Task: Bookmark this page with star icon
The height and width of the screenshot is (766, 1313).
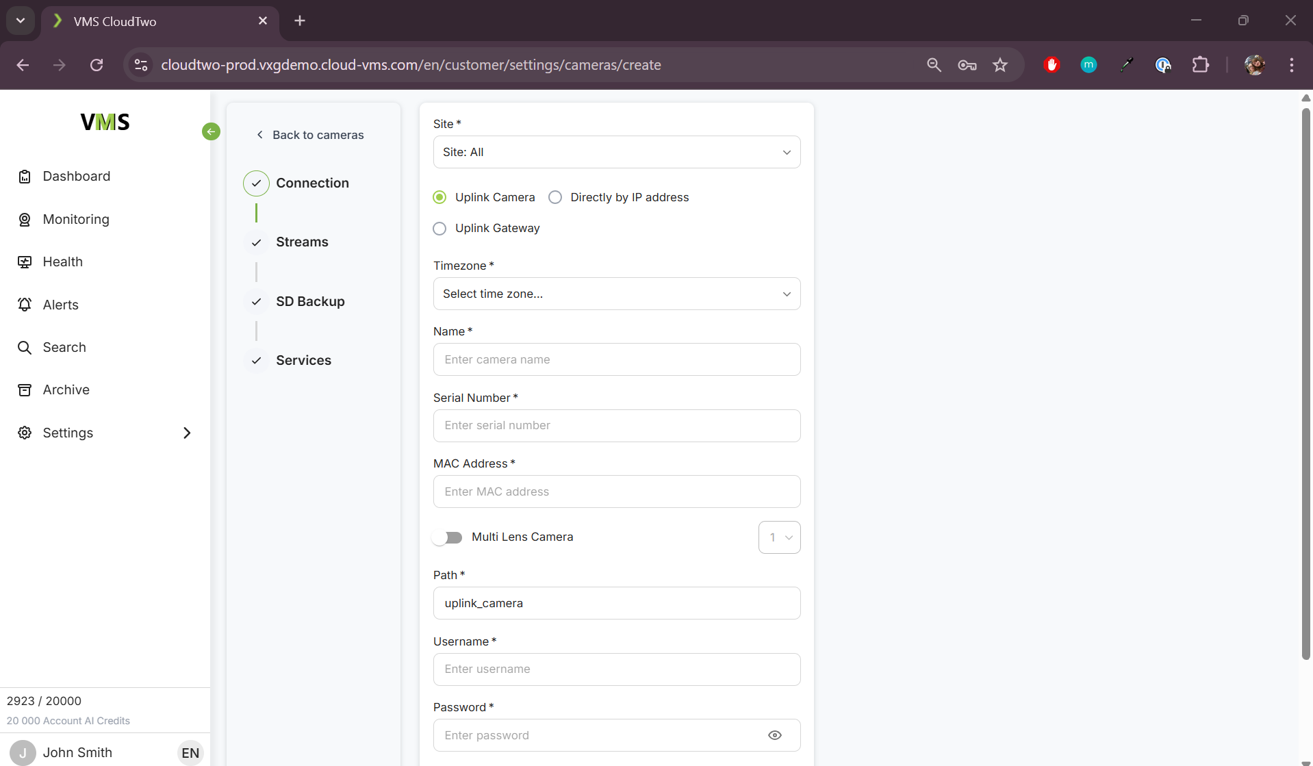Action: pos(1000,65)
